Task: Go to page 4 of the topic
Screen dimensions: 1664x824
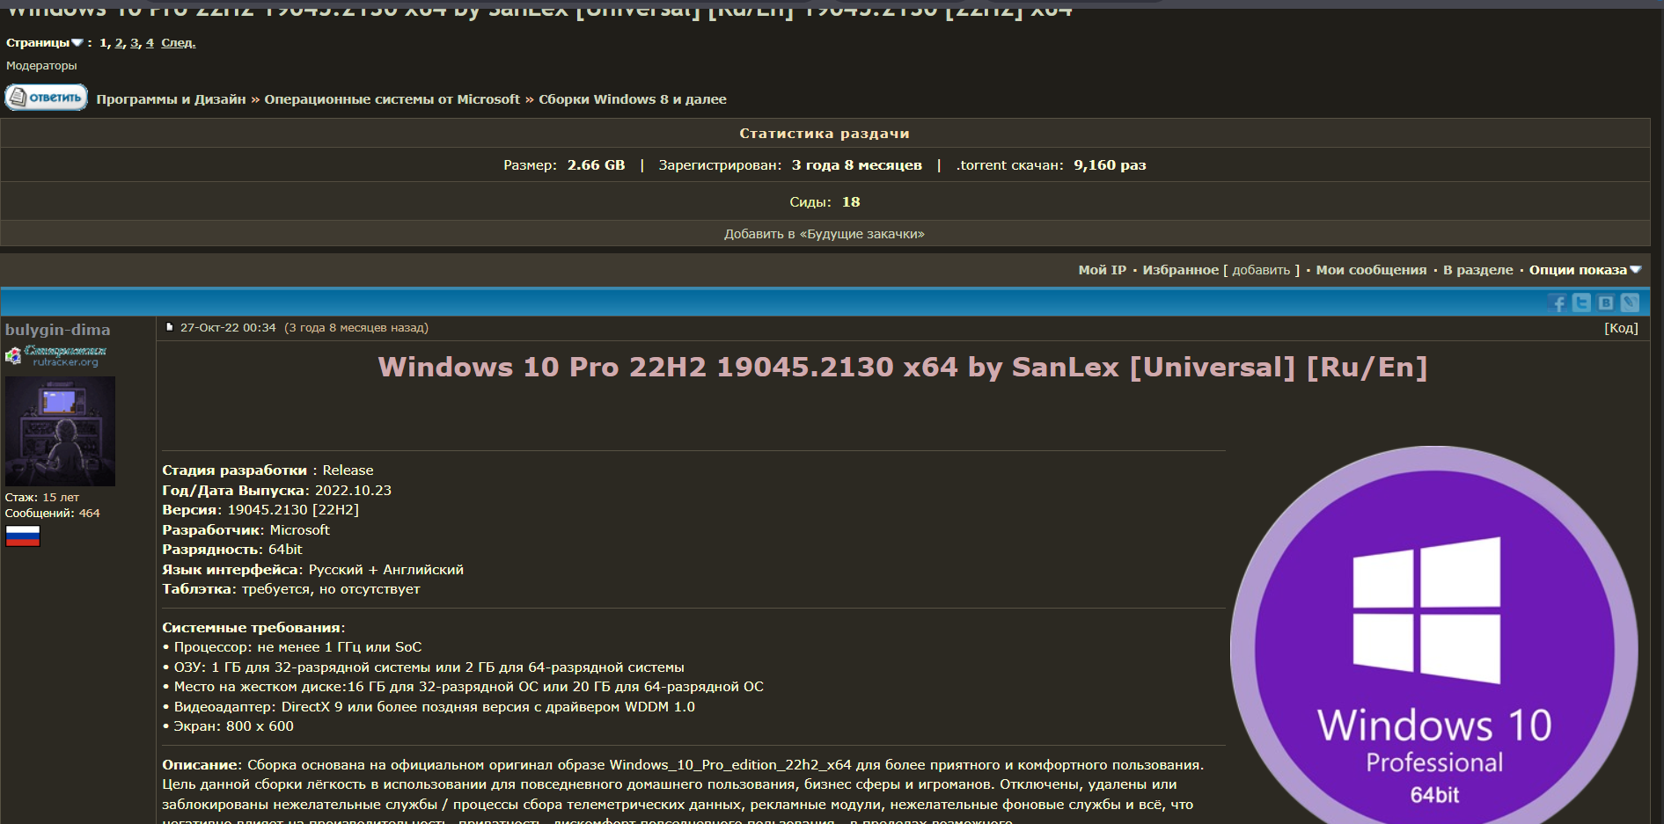Action: [x=150, y=42]
